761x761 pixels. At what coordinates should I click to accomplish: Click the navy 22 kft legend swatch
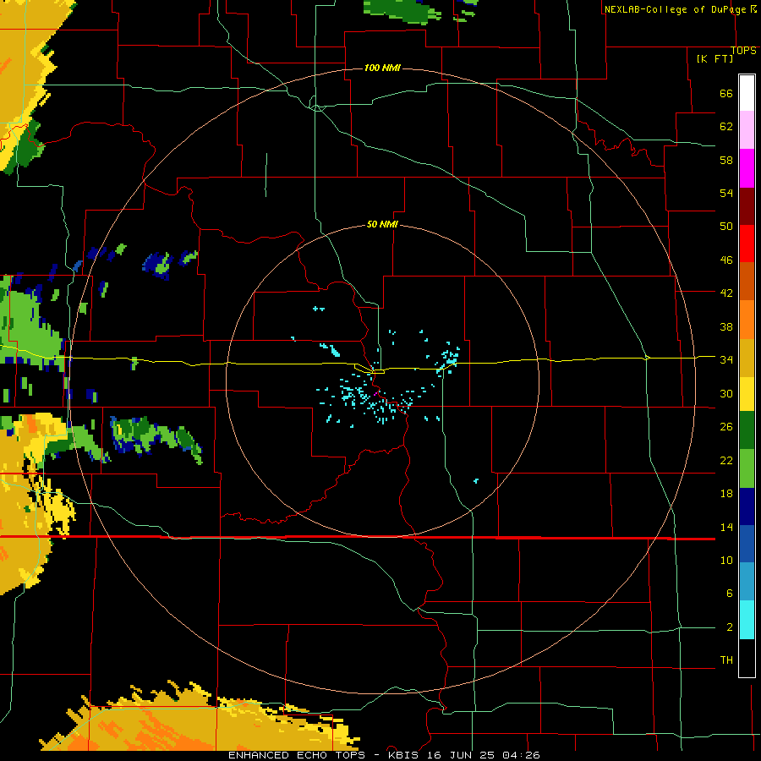(x=747, y=506)
